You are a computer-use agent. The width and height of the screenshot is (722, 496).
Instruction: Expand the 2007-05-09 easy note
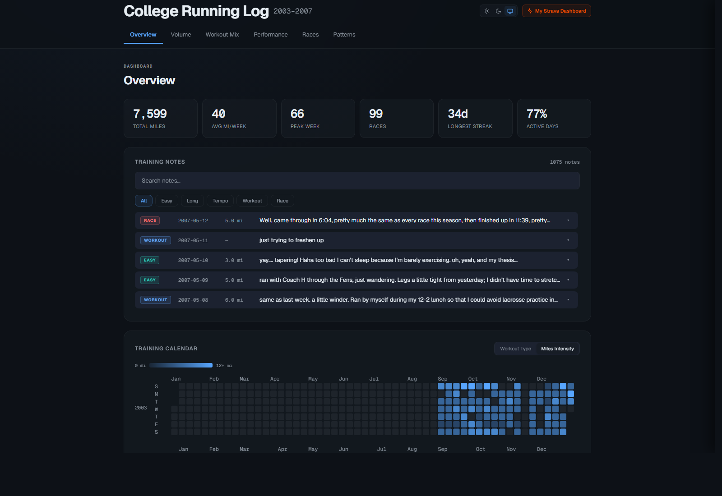[x=356, y=280]
